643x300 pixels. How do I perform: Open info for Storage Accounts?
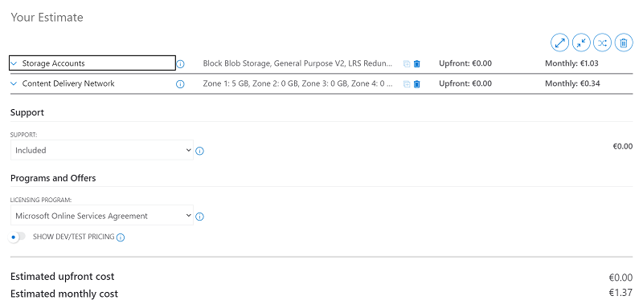point(180,64)
